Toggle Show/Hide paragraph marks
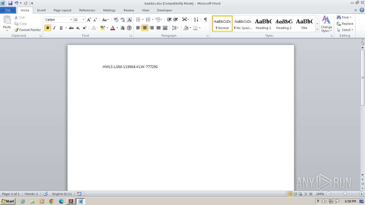Viewport: 365px width, 205px height. pyautogui.click(x=205, y=20)
